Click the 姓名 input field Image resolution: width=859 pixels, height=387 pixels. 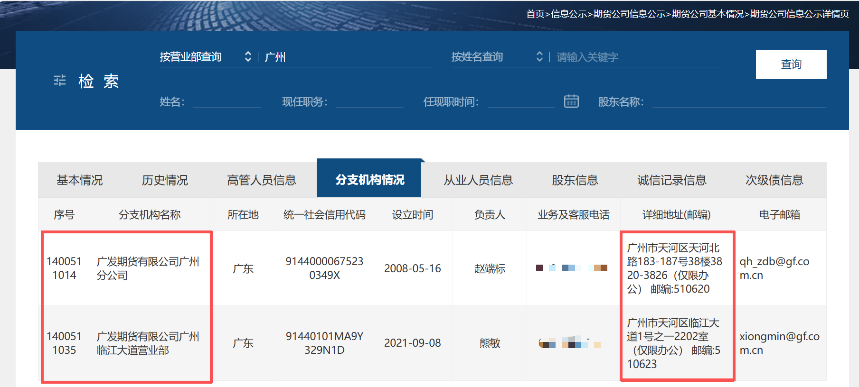pyautogui.click(x=227, y=101)
